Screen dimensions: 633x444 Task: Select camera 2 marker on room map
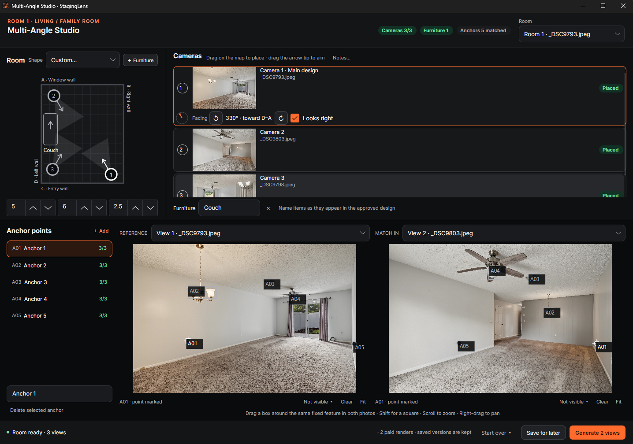[x=54, y=96]
